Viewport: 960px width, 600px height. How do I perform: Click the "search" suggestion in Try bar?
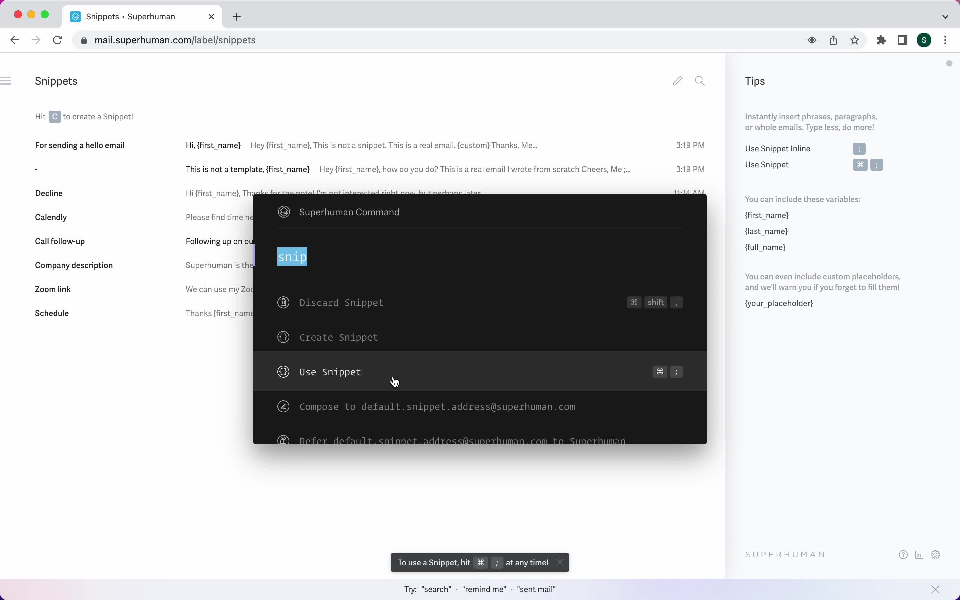(436, 589)
